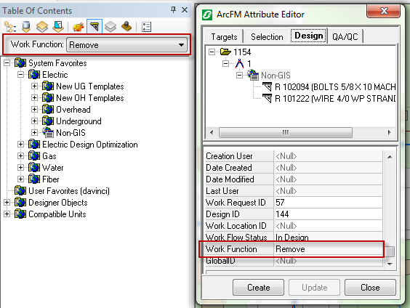The width and height of the screenshot is (410, 308).
Task: Click the 1154 open folder icon
Action: click(x=225, y=52)
